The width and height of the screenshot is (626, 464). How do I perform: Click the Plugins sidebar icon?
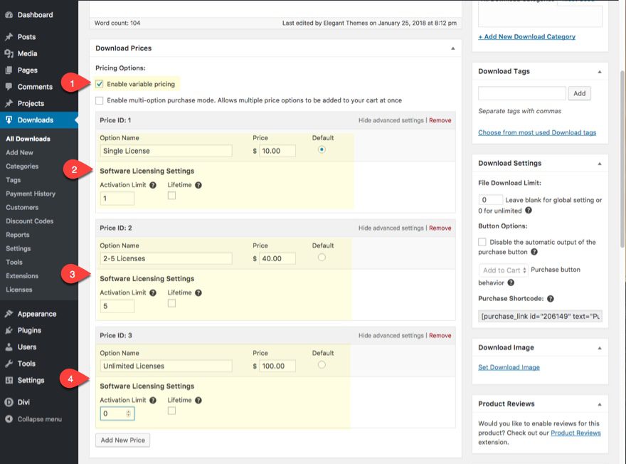[10, 330]
